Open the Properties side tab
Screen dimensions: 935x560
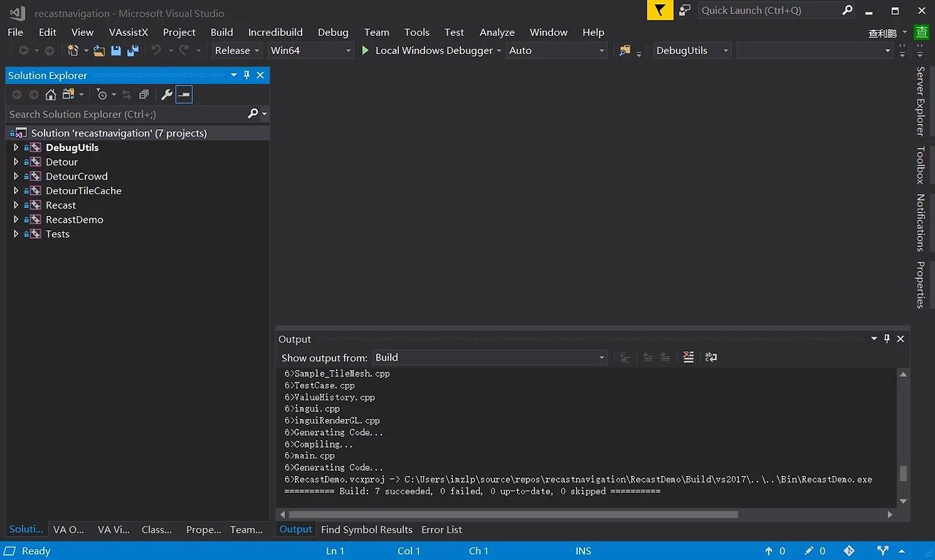click(x=920, y=285)
